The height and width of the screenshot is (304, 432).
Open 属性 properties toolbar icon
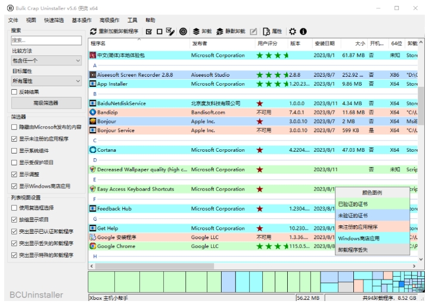tap(266, 32)
